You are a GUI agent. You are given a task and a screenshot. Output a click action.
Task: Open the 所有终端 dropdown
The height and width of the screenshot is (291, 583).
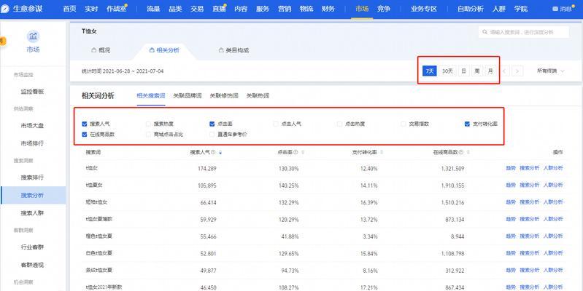(550, 71)
